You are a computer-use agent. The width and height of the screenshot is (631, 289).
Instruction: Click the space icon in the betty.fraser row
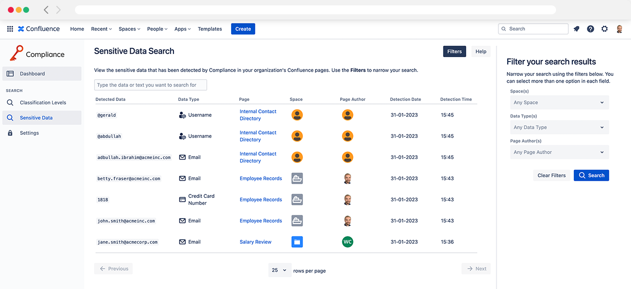coord(297,178)
